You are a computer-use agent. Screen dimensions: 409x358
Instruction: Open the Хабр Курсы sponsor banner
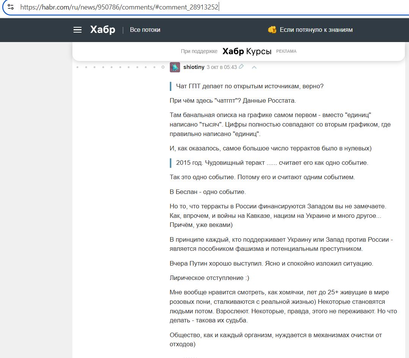click(x=247, y=52)
